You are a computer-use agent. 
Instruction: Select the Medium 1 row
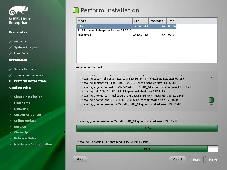[x=126, y=35]
